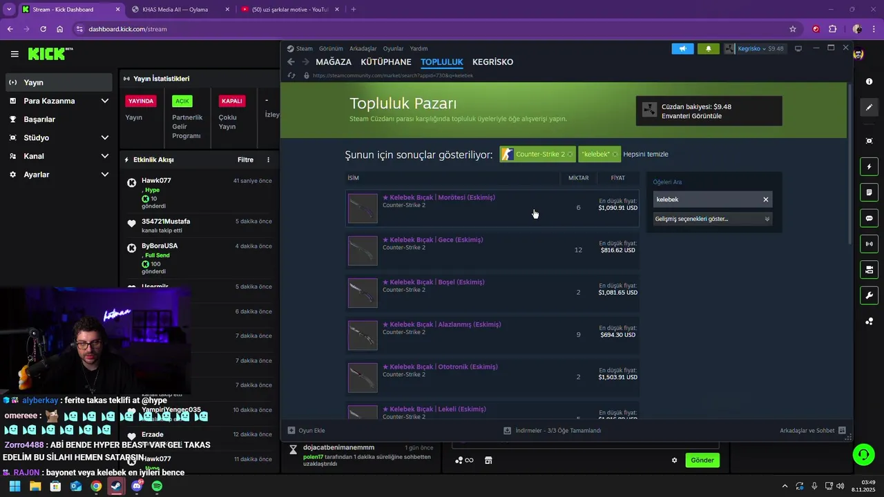Remove the Counter-Strike 2 filter tag
This screenshot has width=884, height=497.
569,154
